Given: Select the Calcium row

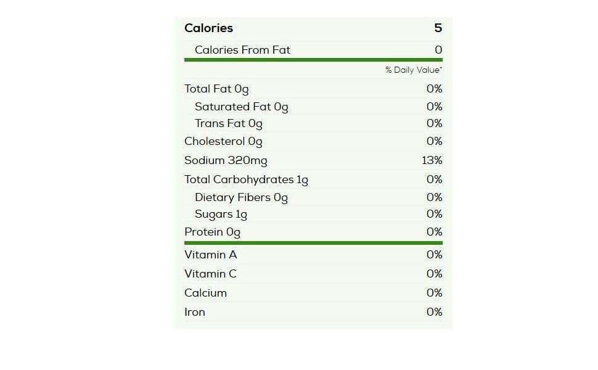Looking at the screenshot, I should point(314,292).
